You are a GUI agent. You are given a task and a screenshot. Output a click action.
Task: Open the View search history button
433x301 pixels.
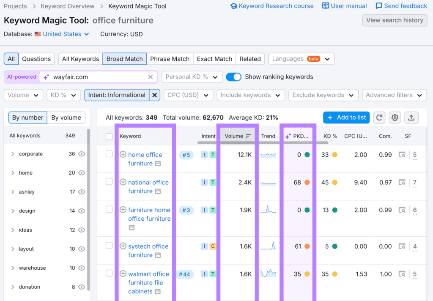pos(395,20)
